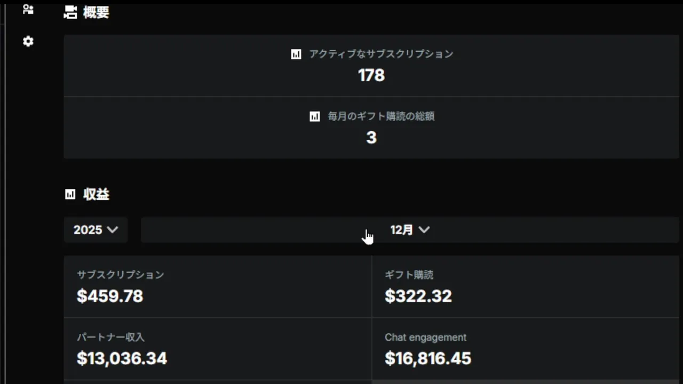Click the 概要 section heading
The width and height of the screenshot is (683, 384).
96,12
